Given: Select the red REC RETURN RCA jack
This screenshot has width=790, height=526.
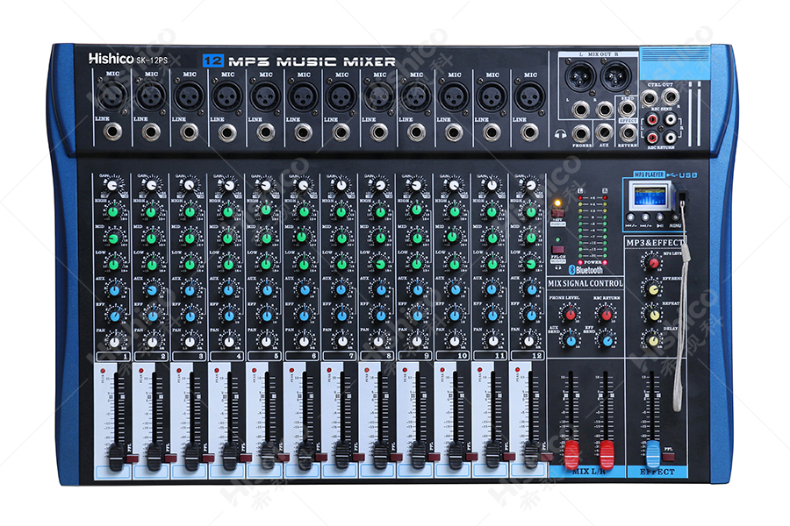Looking at the screenshot, I should coord(652,138).
